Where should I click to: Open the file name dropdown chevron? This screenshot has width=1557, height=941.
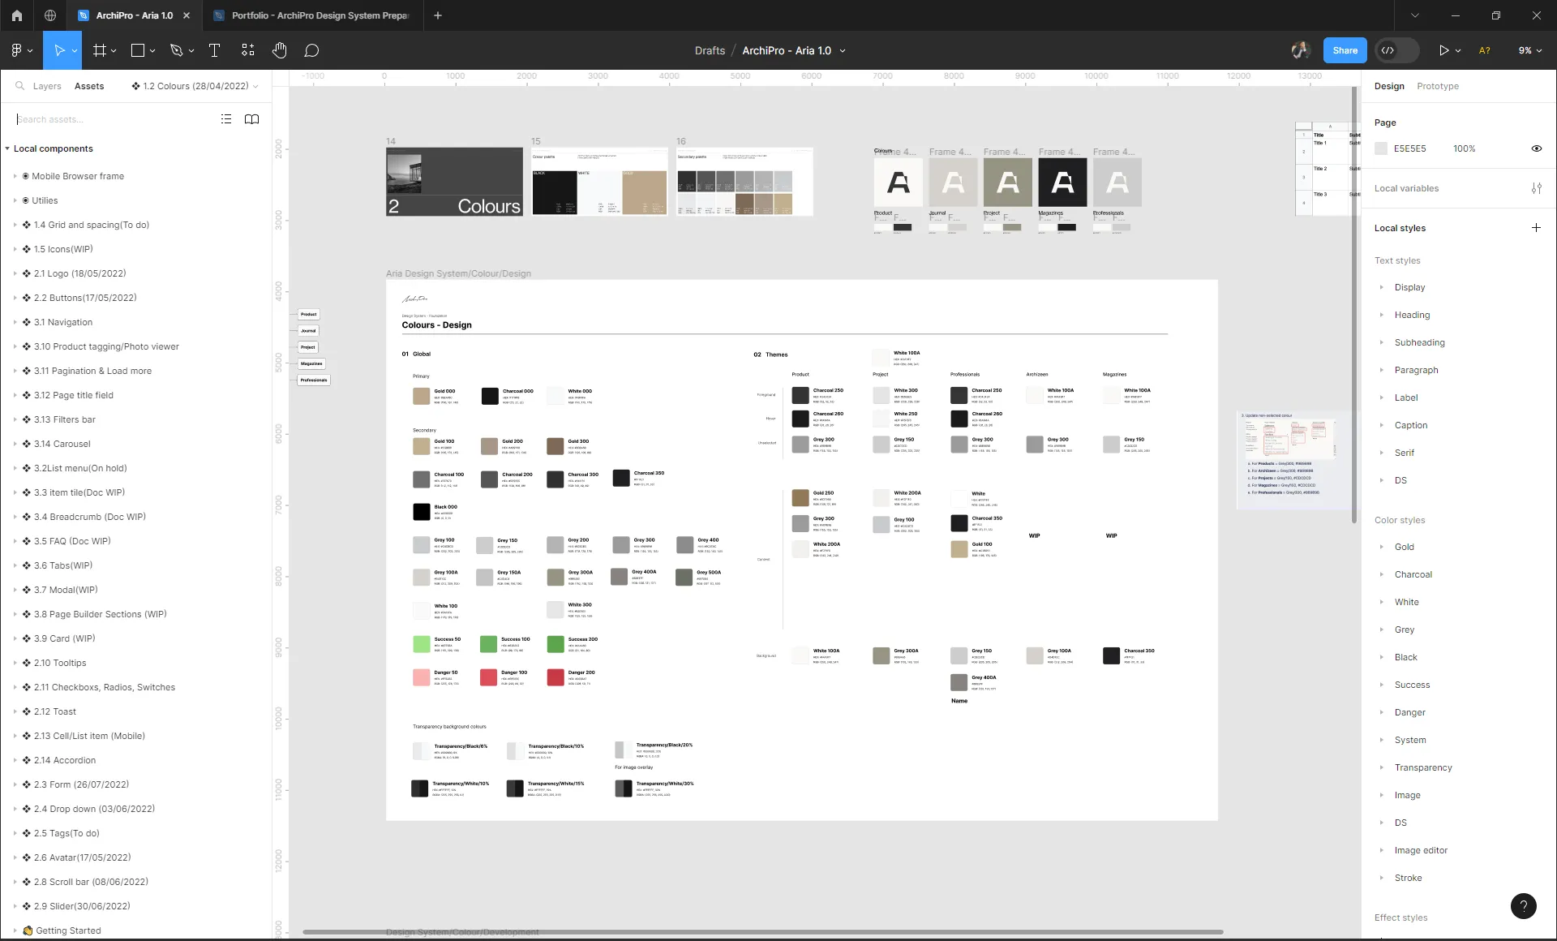tap(843, 50)
